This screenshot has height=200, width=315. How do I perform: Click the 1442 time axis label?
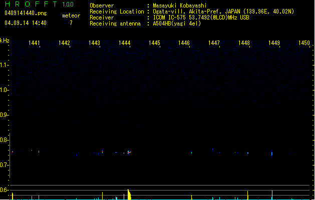(x=64, y=43)
